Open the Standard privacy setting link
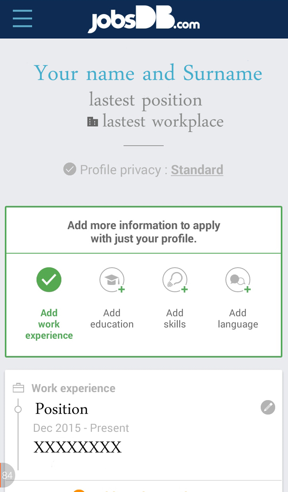 click(197, 170)
